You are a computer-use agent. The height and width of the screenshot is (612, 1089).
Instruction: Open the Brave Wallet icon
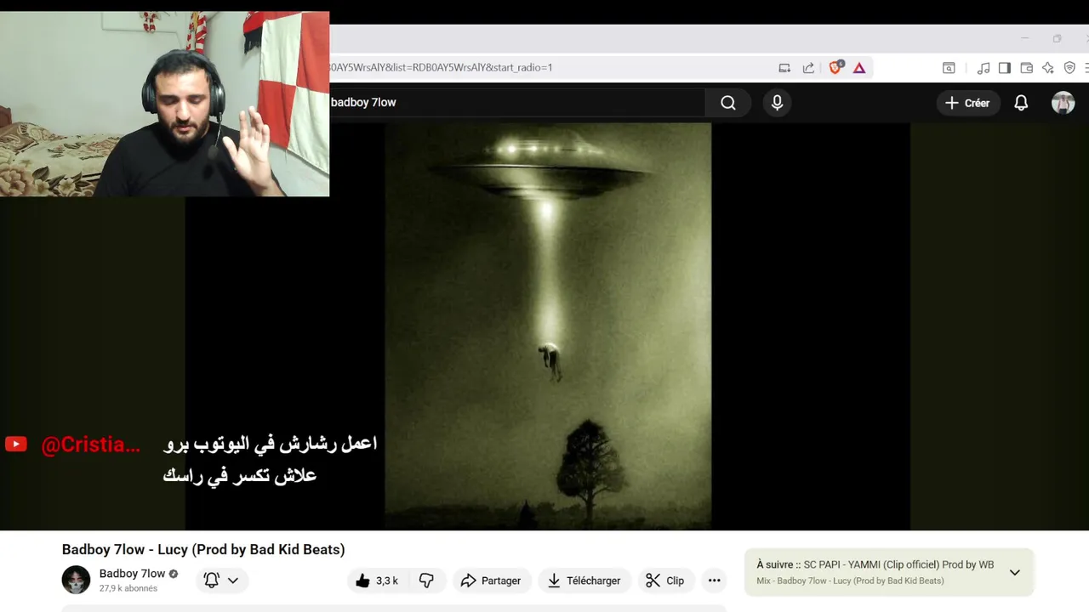[x=1027, y=68]
